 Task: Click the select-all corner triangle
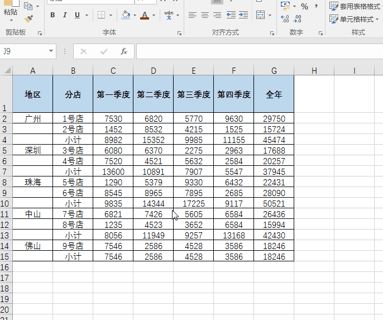(7, 70)
